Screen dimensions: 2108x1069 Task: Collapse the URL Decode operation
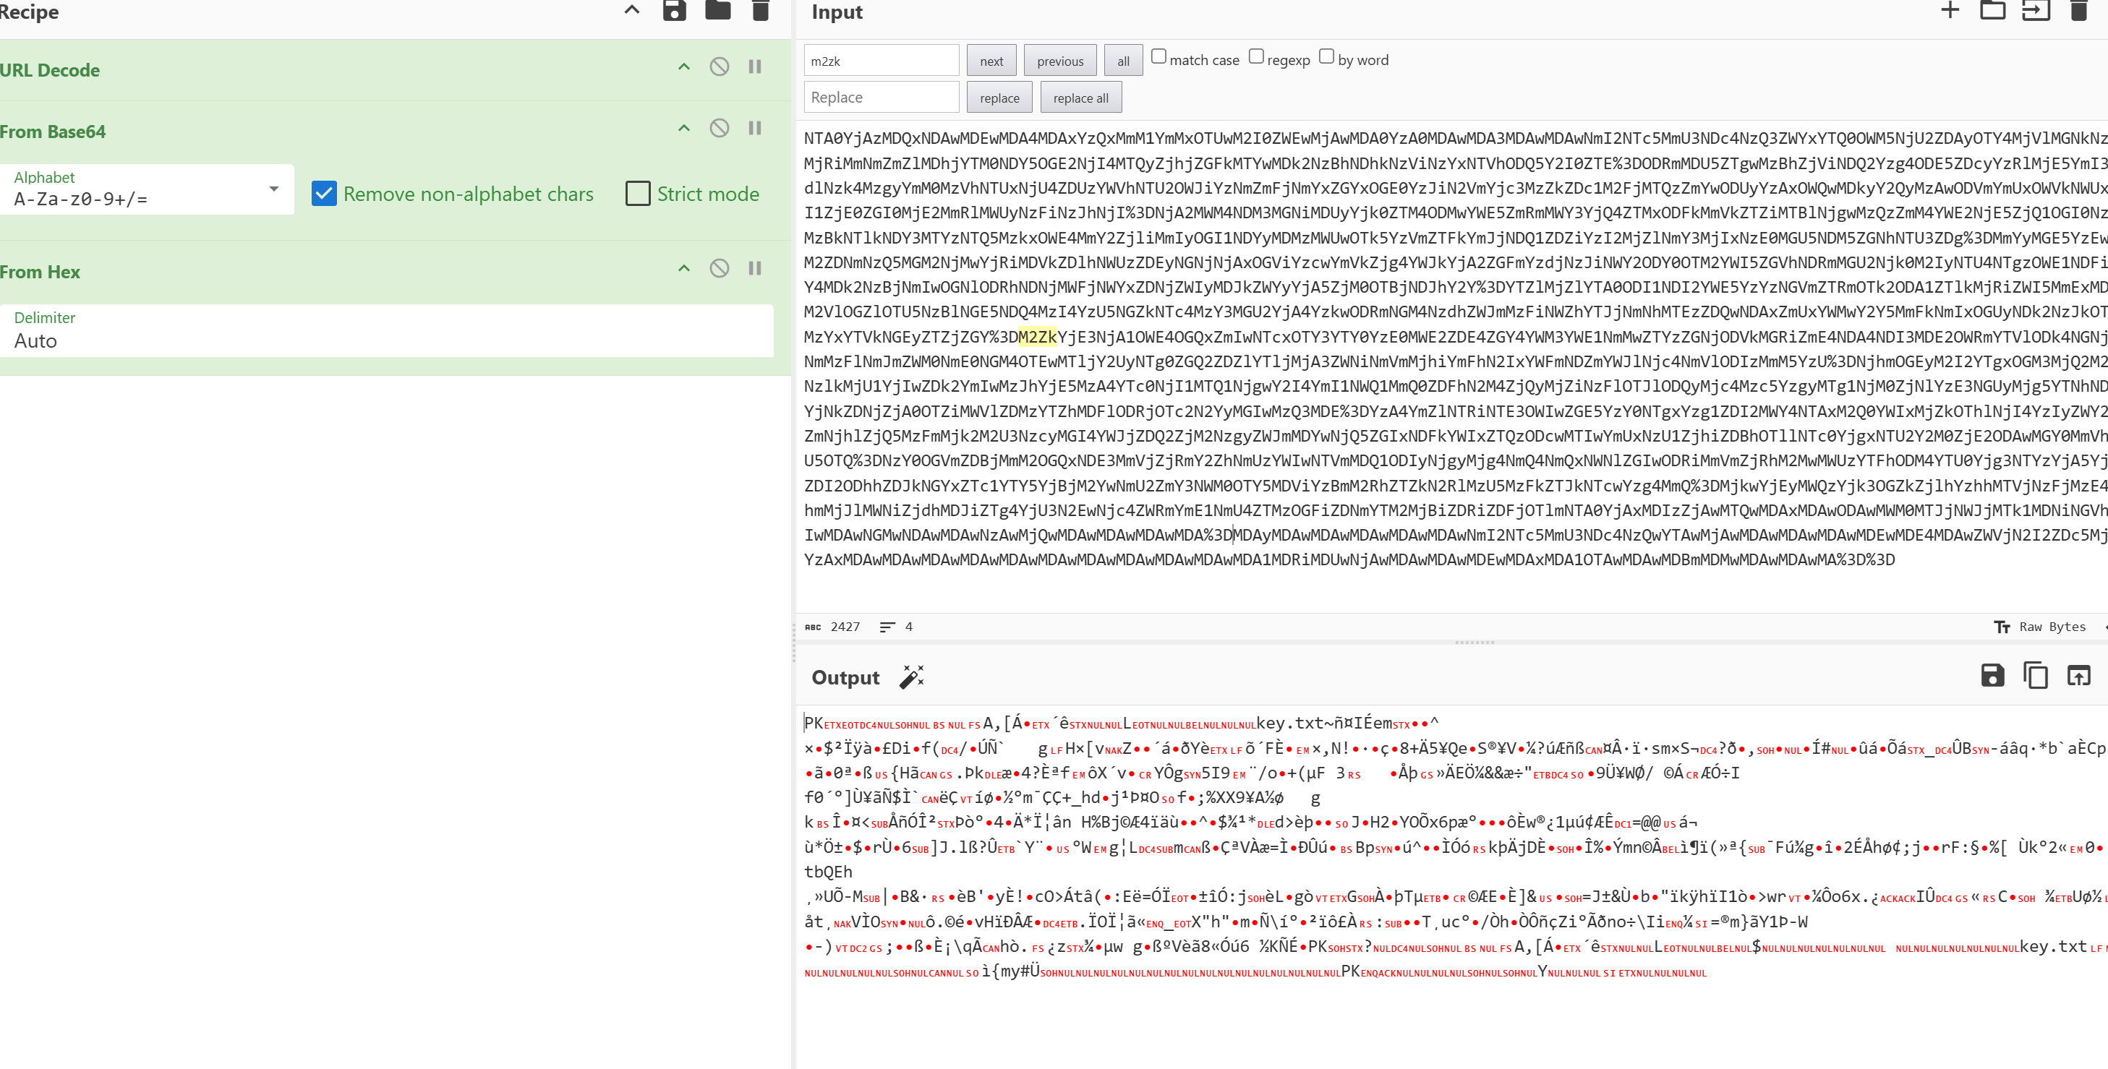click(x=683, y=67)
